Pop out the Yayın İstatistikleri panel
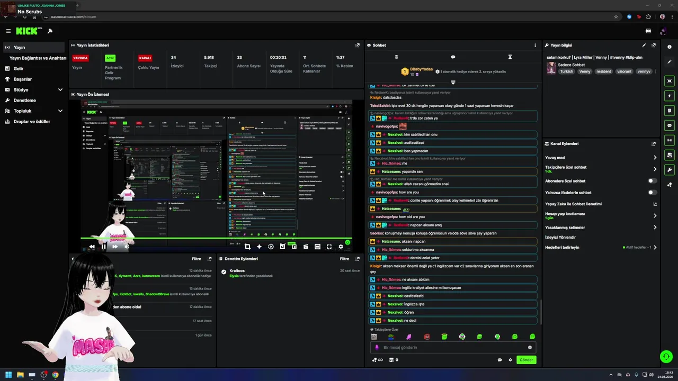Screen dimensions: 678x381 (x=357, y=46)
